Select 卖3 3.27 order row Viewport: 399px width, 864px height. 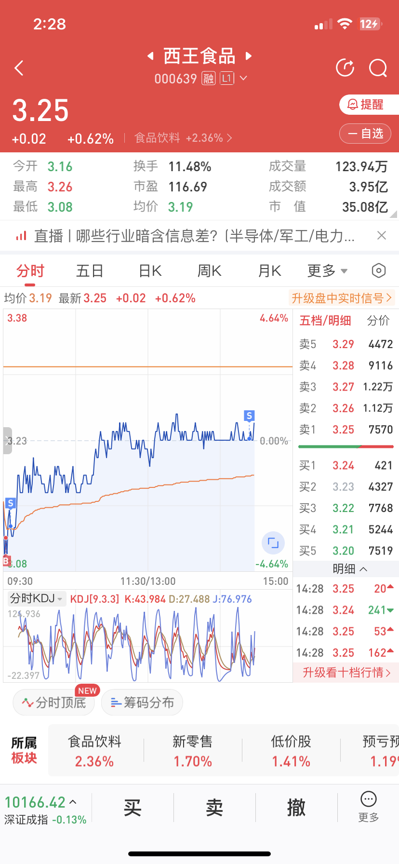click(346, 387)
